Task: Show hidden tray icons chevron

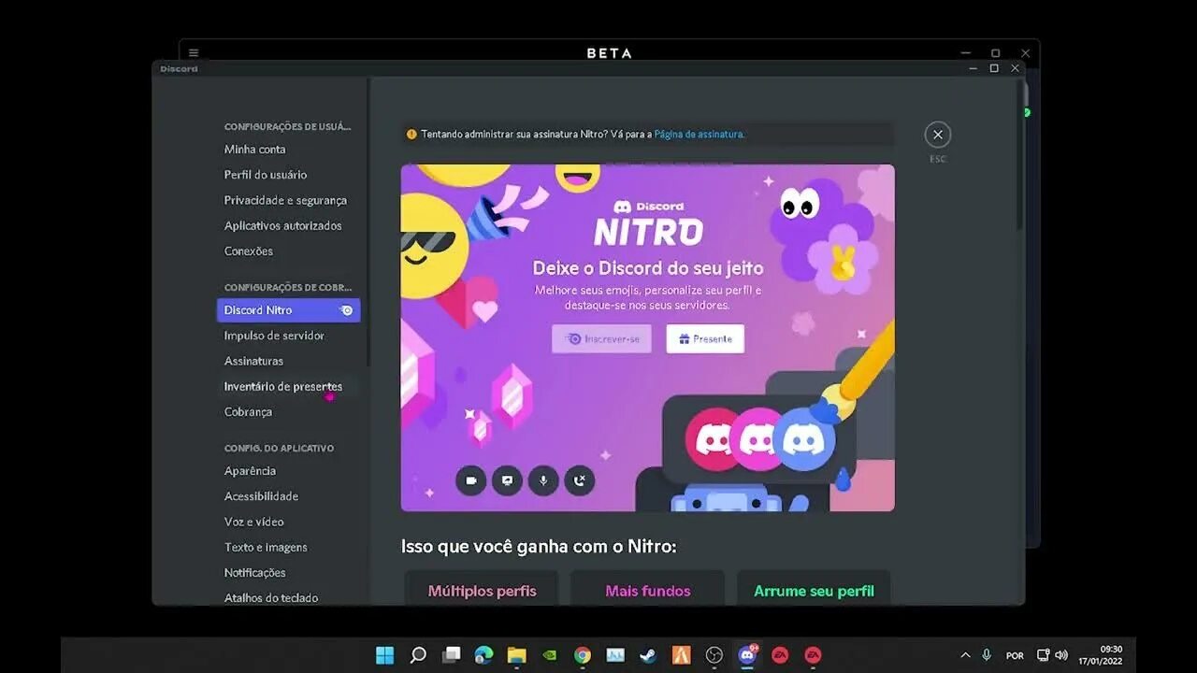Action: coord(965,655)
